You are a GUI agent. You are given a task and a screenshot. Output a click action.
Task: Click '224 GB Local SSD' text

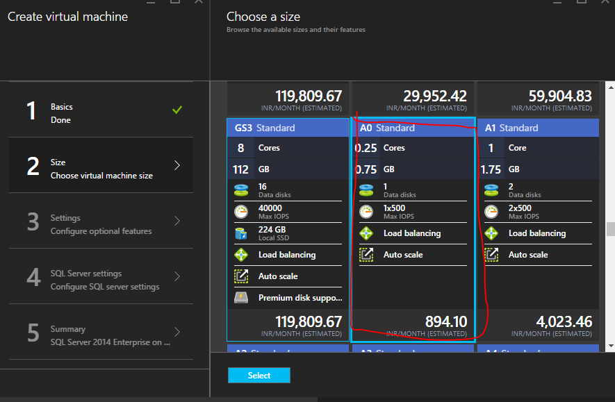274,233
